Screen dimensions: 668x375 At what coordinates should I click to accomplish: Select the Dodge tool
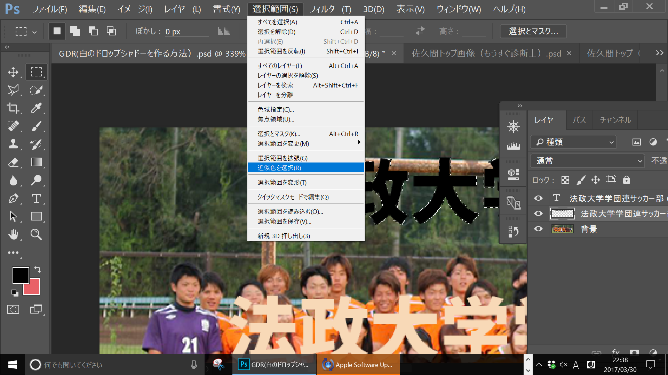pos(36,180)
